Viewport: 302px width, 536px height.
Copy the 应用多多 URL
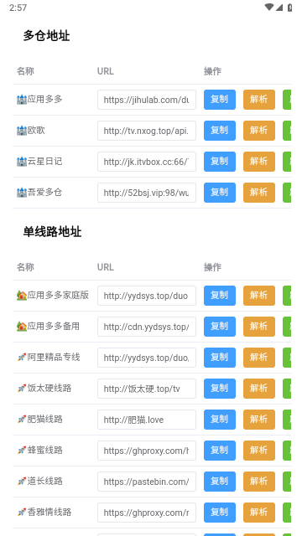(220, 100)
